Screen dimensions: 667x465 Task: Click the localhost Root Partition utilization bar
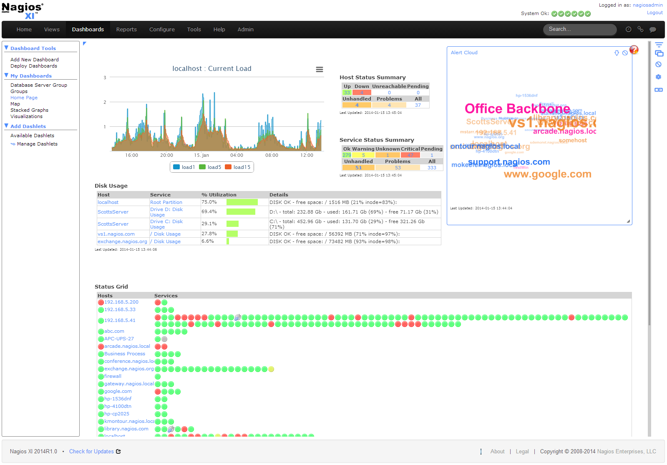[x=242, y=202]
